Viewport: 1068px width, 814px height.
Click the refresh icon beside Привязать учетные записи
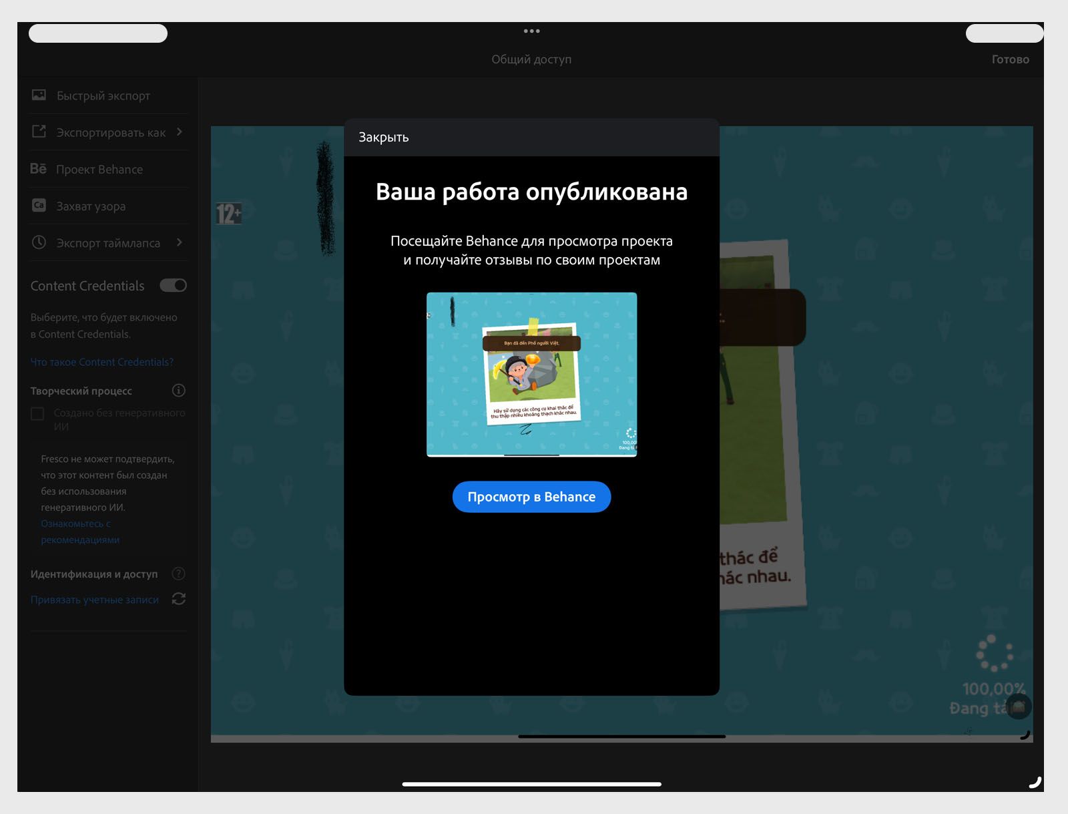coord(179,599)
